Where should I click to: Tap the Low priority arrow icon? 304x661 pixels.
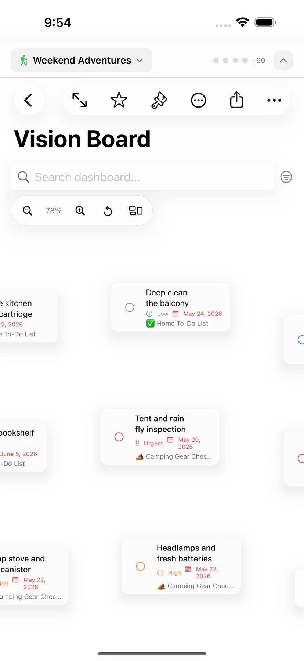149,314
